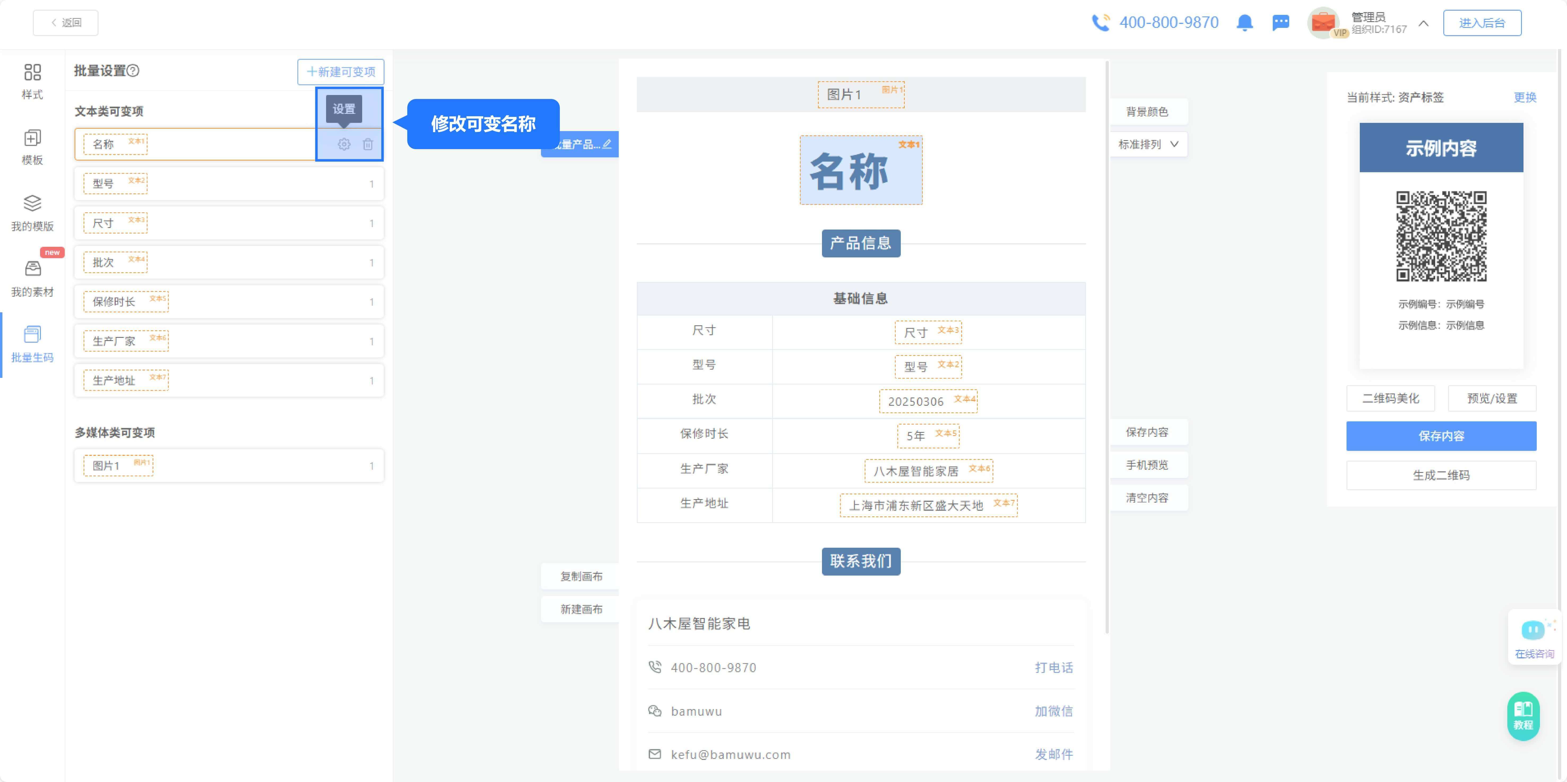Viewport: 1567px width, 782px height.
Task: Click the QR code preview thumbnail
Action: [x=1440, y=236]
